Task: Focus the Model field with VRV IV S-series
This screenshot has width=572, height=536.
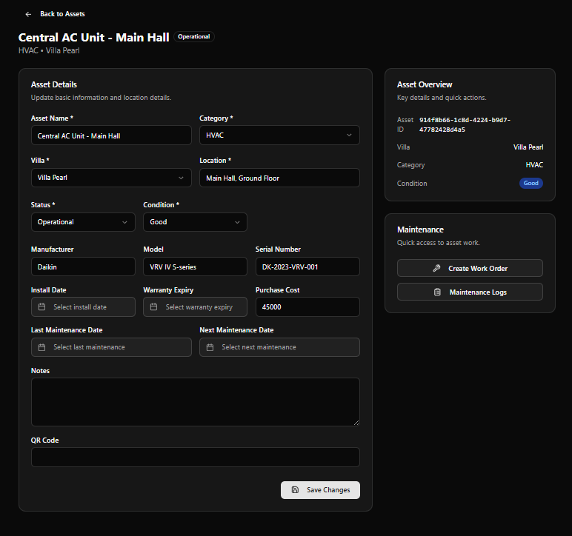Action: [x=195, y=267]
